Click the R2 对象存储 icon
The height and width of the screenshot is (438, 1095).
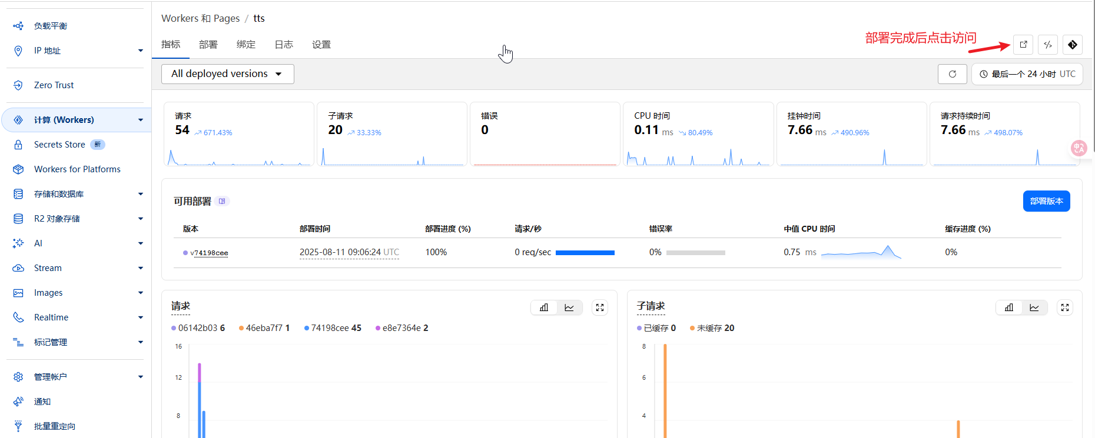point(18,219)
